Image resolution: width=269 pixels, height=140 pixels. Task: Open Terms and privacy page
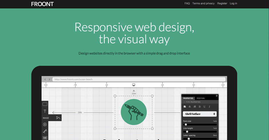pyautogui.click(x=203, y=3)
